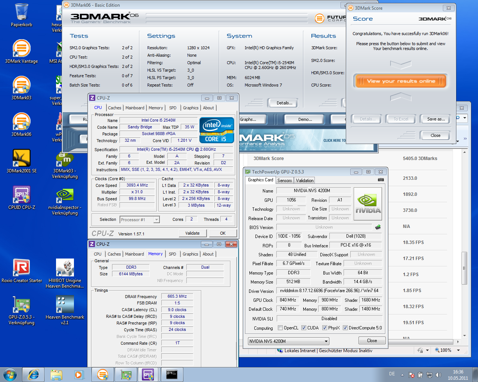Click the Validate button in CPU-Z
478x382 pixels.
coord(192,233)
